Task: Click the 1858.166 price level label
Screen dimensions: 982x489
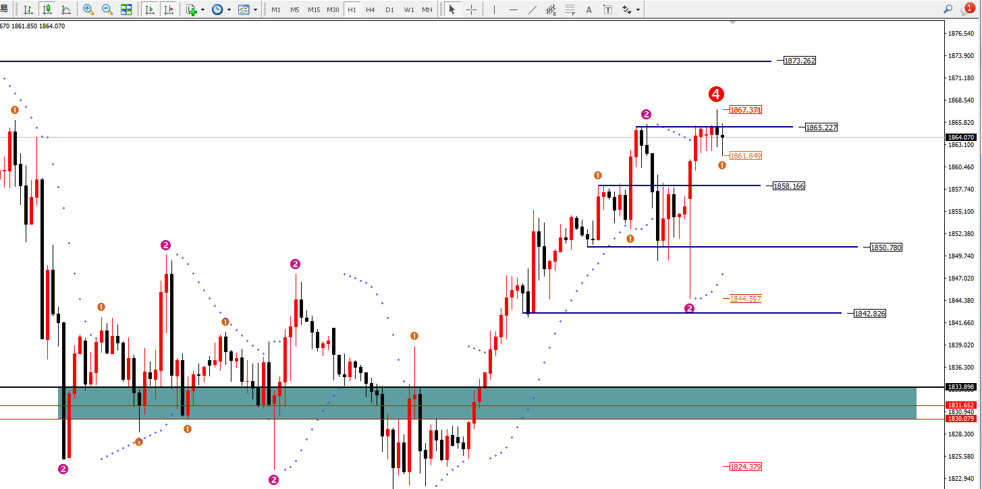Action: [x=789, y=185]
